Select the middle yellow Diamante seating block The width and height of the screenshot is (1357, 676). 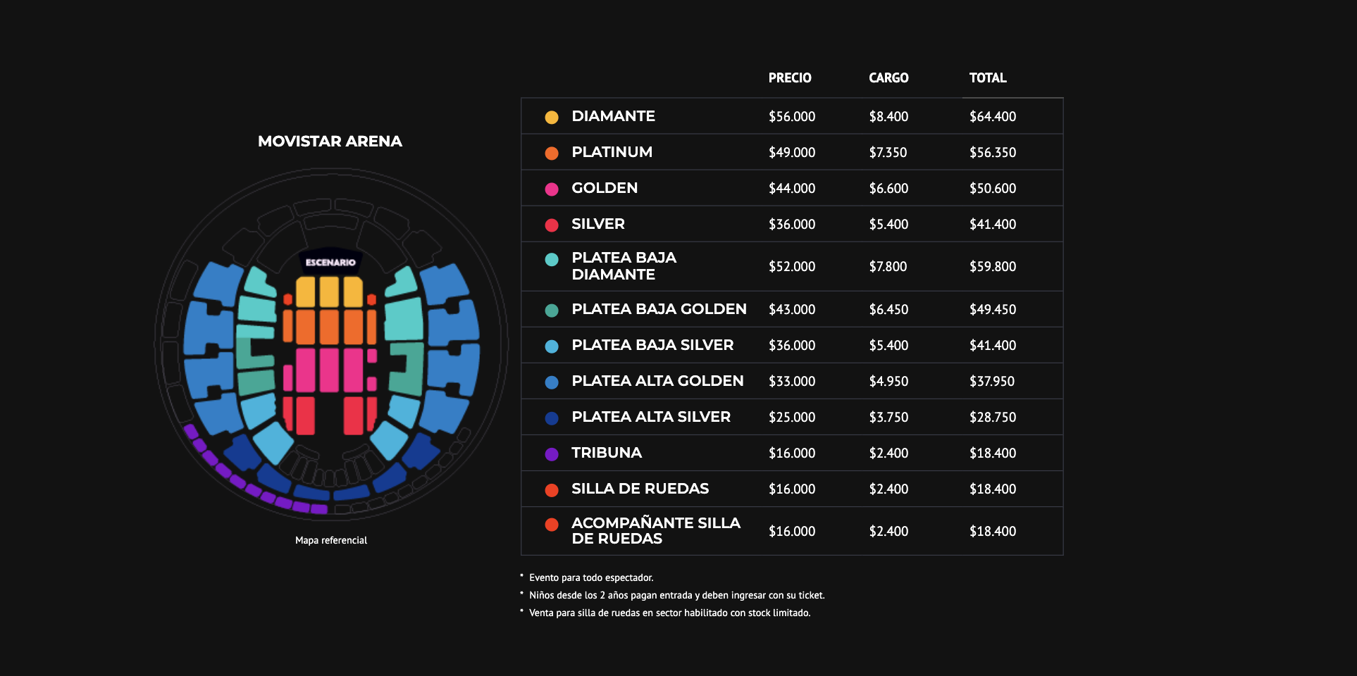[x=329, y=292]
